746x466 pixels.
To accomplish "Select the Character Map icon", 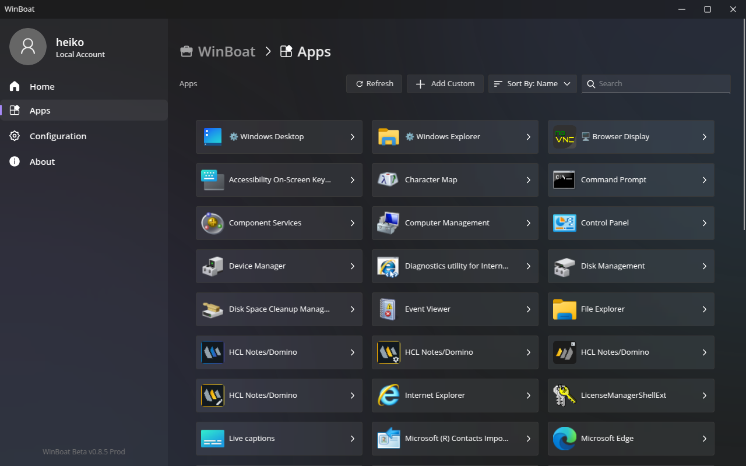I will coord(389,180).
